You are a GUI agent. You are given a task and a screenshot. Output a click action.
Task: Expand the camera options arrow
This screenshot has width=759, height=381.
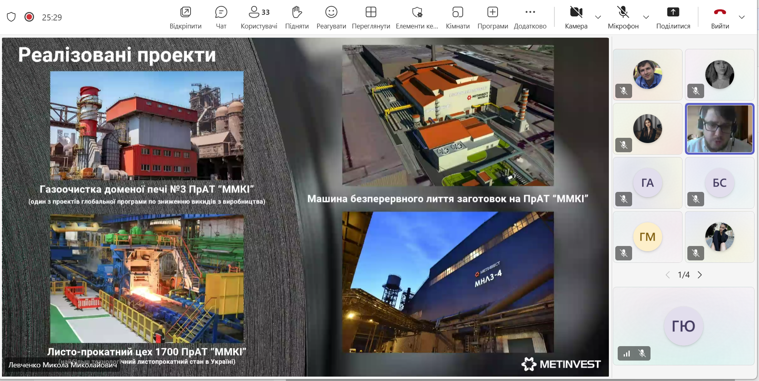pos(598,17)
